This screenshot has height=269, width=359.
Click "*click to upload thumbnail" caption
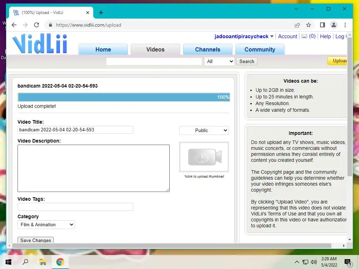204,177
